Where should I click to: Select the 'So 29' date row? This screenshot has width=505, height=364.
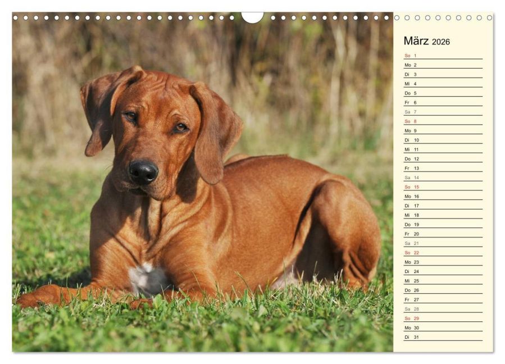pos(443,318)
